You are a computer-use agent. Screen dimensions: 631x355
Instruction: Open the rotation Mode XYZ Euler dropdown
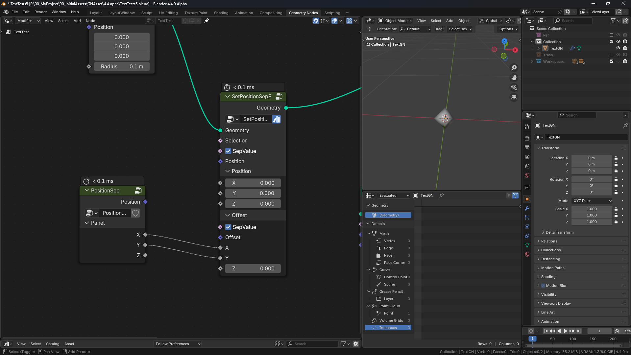[592, 201]
